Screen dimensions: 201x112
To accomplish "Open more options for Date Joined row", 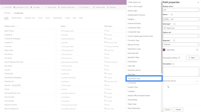I will tap(56, 50).
